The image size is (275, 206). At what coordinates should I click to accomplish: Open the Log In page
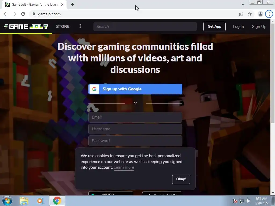point(238,27)
